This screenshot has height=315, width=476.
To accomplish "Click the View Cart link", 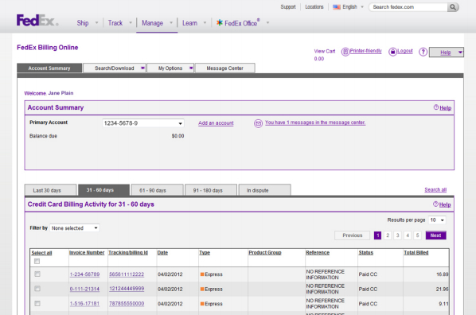I will [x=325, y=51].
